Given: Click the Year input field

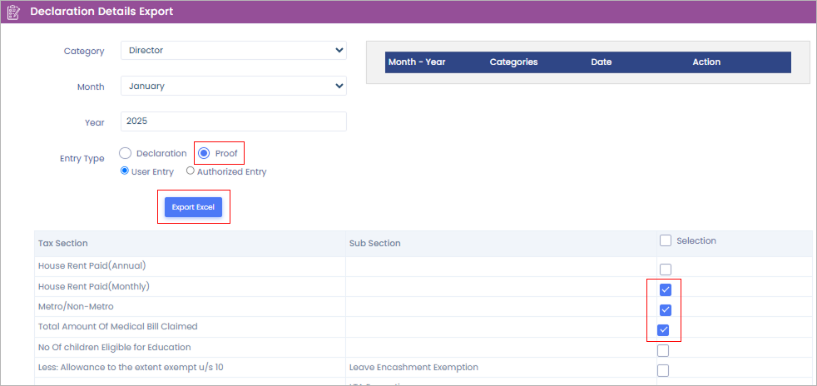Looking at the screenshot, I should click(x=233, y=121).
